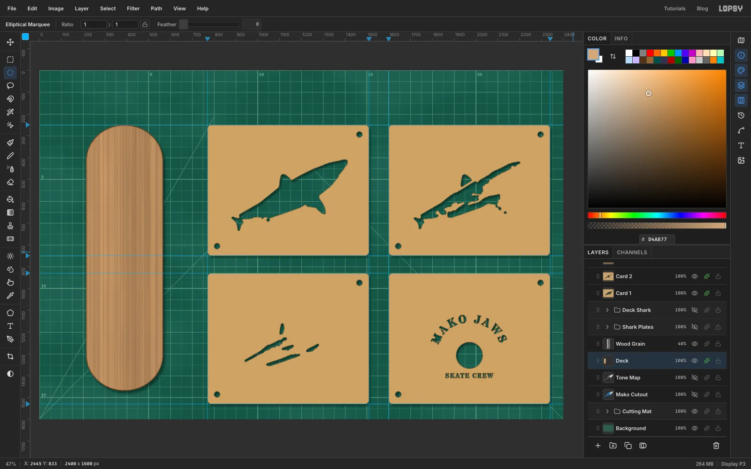Viewport: 751px width, 469px height.
Task: Select the Magic Wand tool
Action: (x=10, y=112)
